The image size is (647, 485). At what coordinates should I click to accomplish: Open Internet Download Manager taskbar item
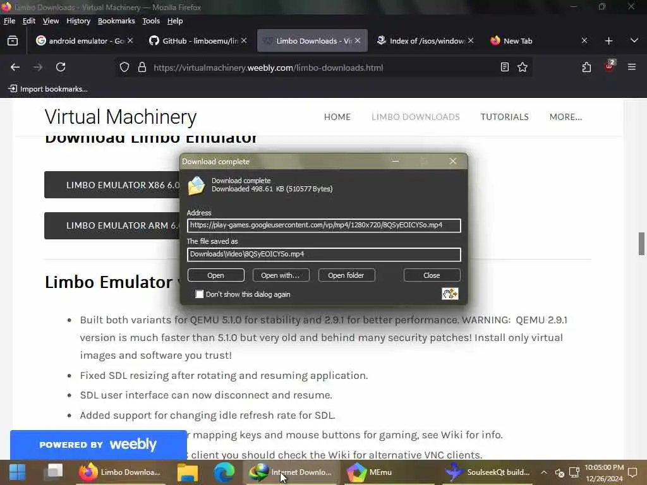(x=291, y=472)
